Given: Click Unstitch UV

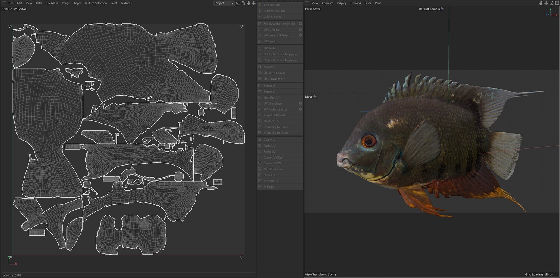Looking at the screenshot, I should (x=280, y=121).
